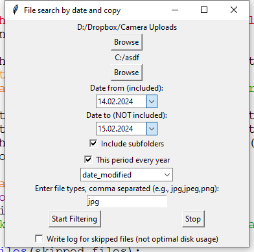Stop the filtering process
The image size is (254, 252).
pos(193,219)
